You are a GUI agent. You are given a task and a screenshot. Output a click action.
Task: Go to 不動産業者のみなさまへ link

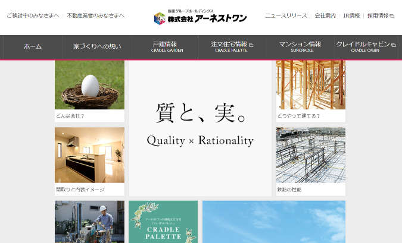click(95, 15)
